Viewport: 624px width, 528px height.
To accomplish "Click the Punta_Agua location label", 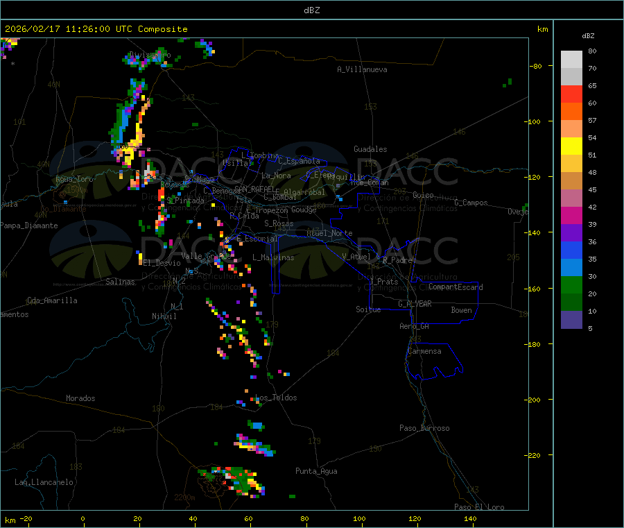I will point(316,471).
